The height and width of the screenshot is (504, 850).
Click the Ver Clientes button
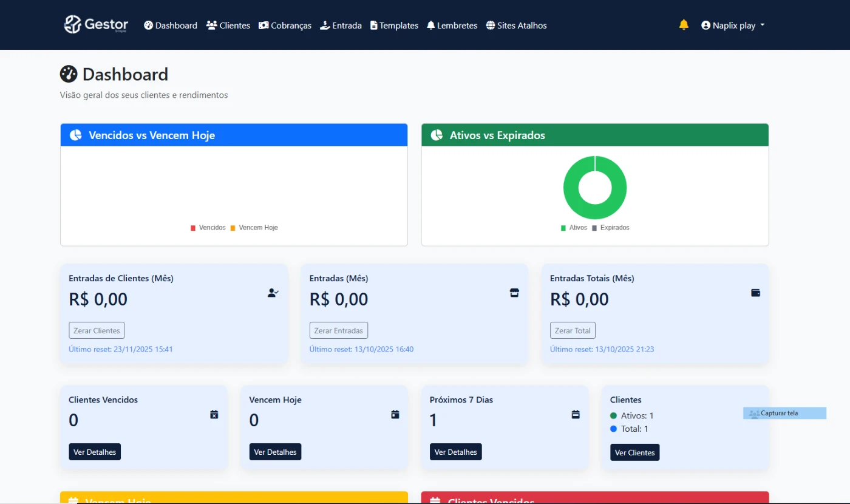pos(634,452)
